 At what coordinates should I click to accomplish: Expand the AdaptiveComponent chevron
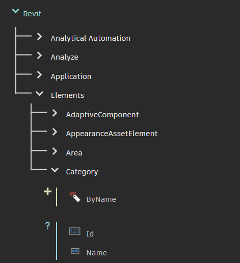click(55, 113)
